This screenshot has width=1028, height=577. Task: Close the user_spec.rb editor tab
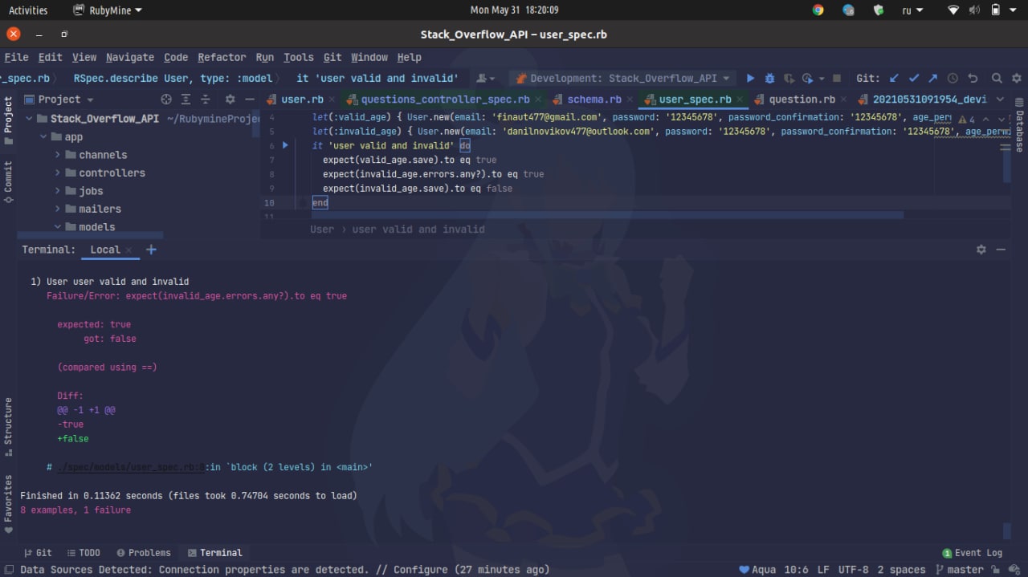741,100
